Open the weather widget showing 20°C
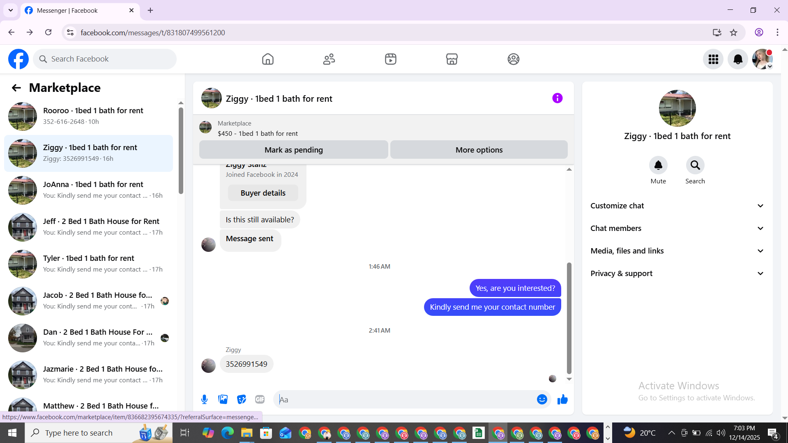The width and height of the screenshot is (788, 443). pyautogui.click(x=639, y=433)
